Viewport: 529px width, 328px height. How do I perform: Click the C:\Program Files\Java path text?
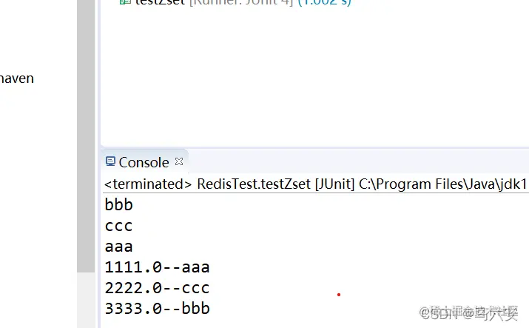[442, 184]
